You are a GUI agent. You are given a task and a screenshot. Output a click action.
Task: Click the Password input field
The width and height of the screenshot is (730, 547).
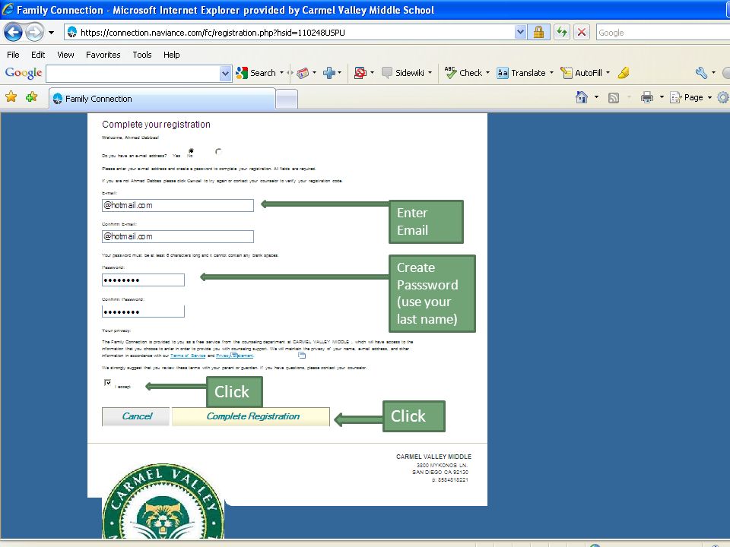[144, 280]
